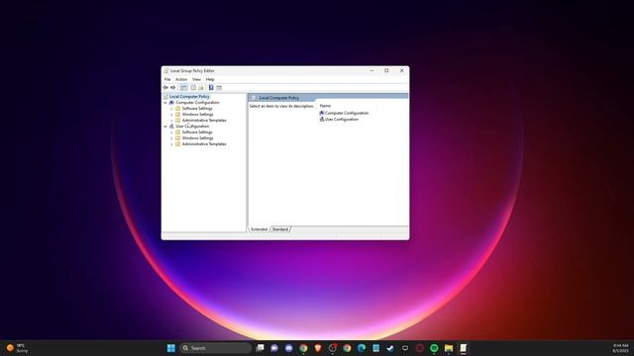Select Windows Settings label under User Configuration

[197, 138]
